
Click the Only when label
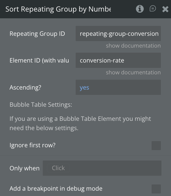tap(24, 168)
